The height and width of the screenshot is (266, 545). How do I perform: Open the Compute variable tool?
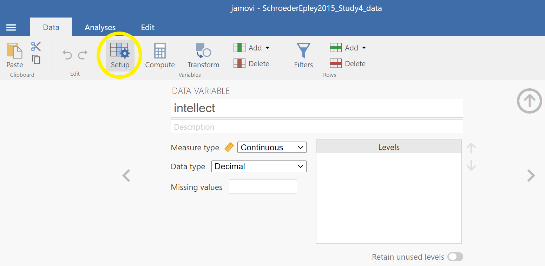pos(160,51)
